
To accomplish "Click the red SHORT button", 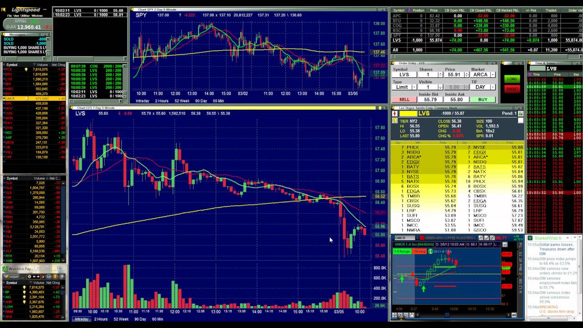I will 512,89.
